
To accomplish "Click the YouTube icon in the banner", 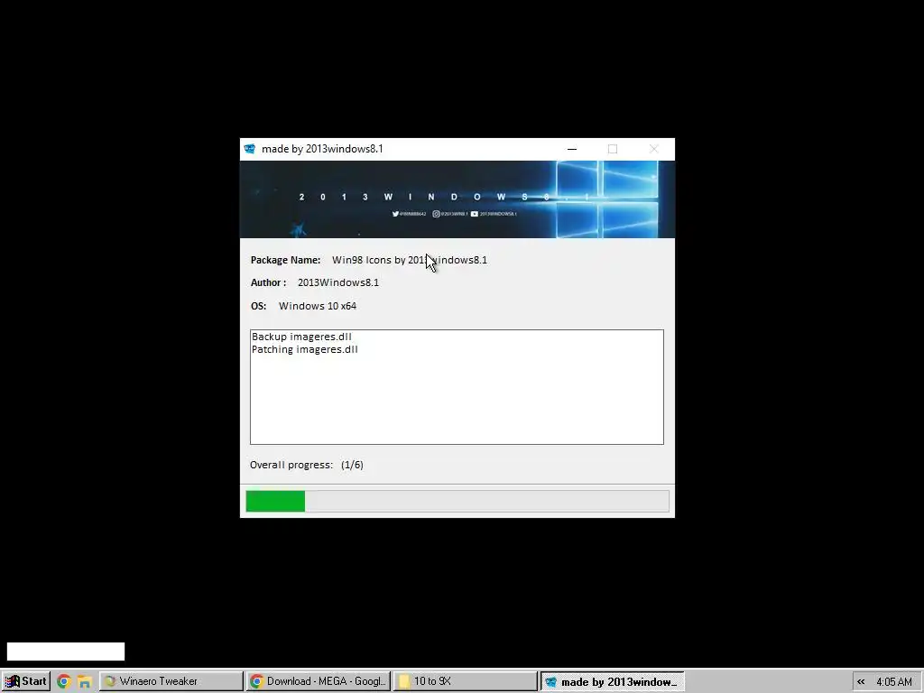I will (x=475, y=214).
